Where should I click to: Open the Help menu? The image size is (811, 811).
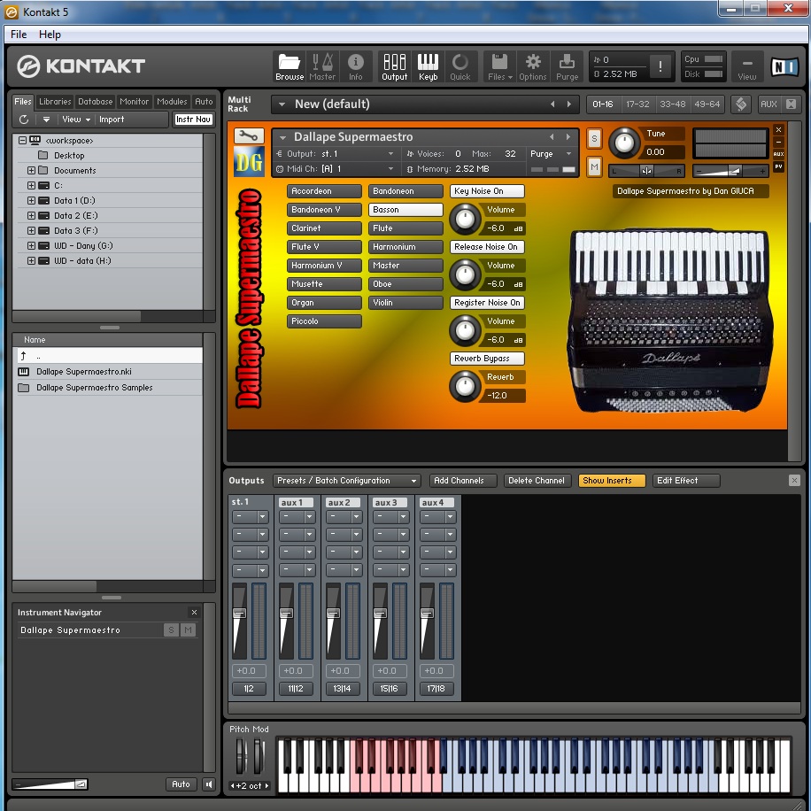[50, 35]
